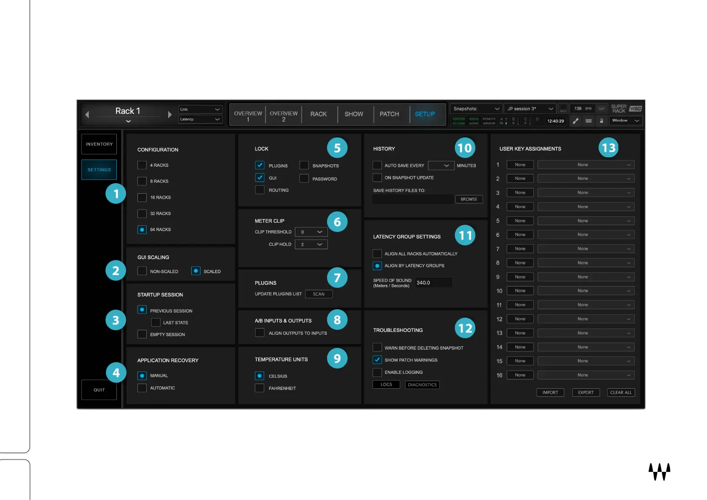Select Manual application recovery
Viewport: 707px width, 500px height.
pyautogui.click(x=142, y=376)
